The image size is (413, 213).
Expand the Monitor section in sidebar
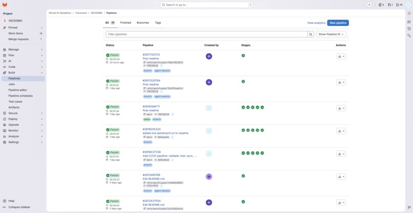tap(23, 131)
